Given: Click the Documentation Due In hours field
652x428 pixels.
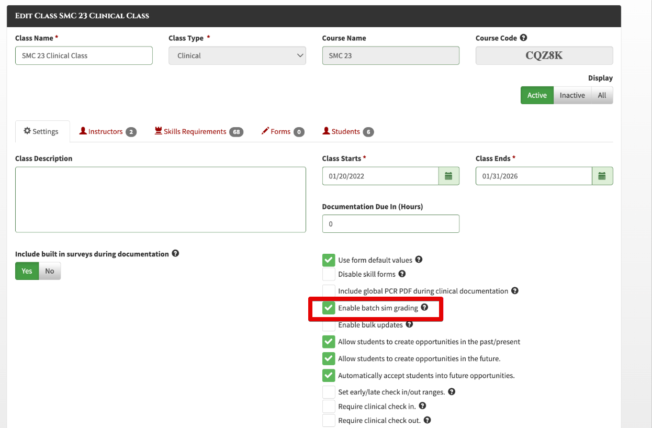Looking at the screenshot, I should [391, 224].
